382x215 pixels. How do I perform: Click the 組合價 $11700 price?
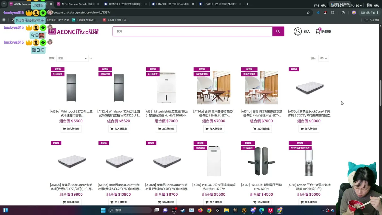(166, 194)
